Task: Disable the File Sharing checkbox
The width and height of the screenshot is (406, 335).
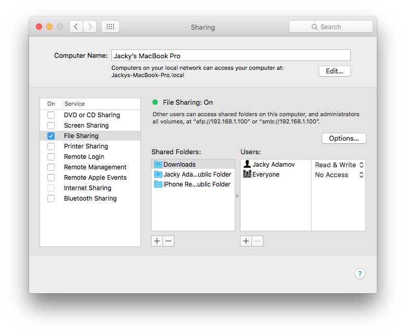Action: [x=51, y=136]
